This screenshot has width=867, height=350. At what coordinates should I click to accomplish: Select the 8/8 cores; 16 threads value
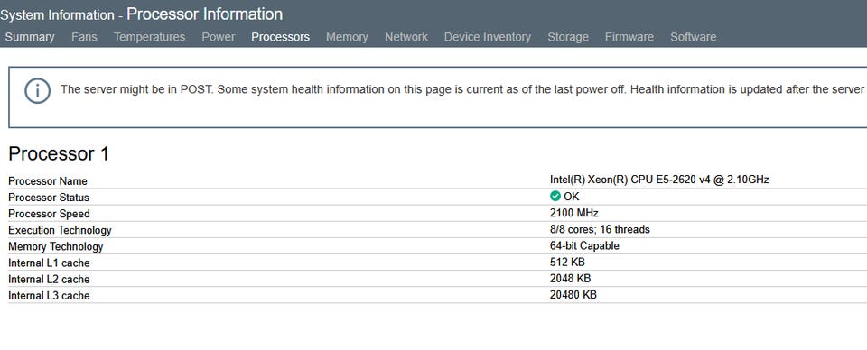(x=600, y=229)
